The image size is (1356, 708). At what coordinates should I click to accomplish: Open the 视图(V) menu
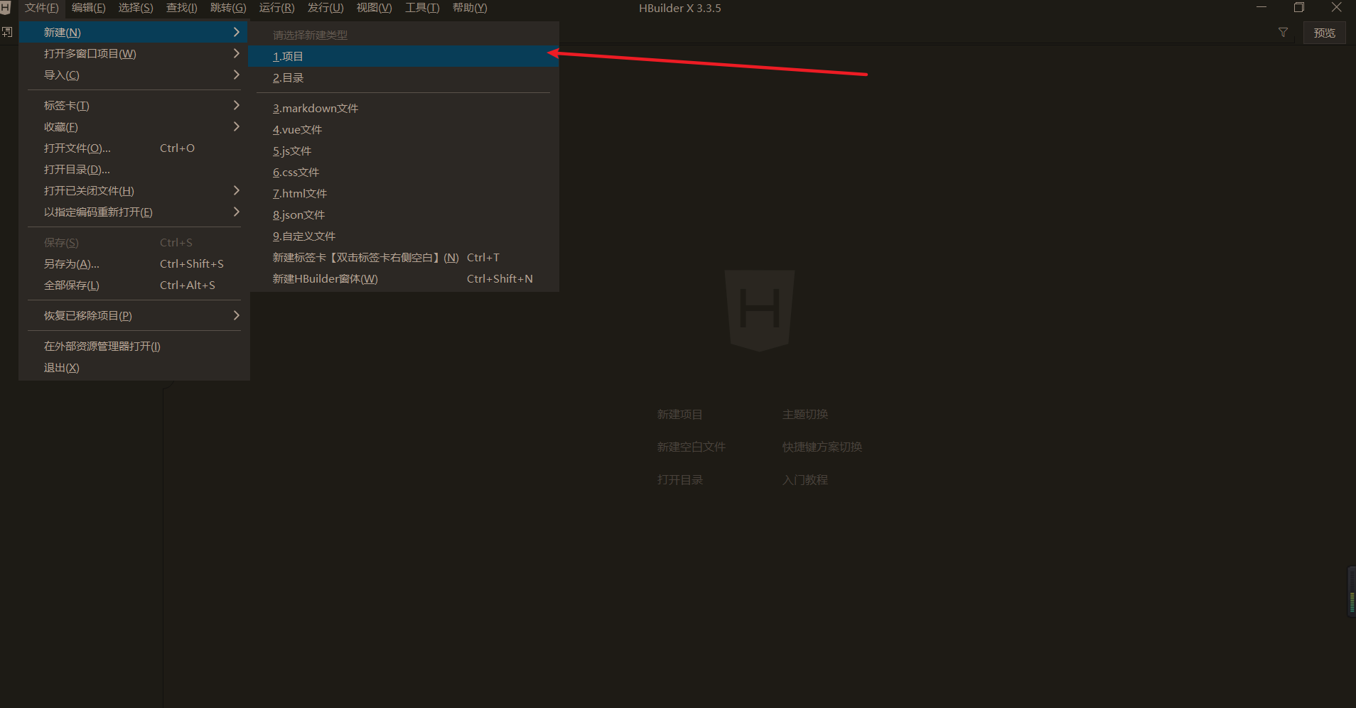click(375, 8)
